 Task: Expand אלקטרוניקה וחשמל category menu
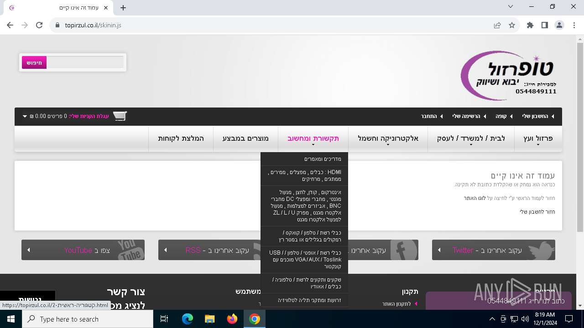tap(388, 138)
